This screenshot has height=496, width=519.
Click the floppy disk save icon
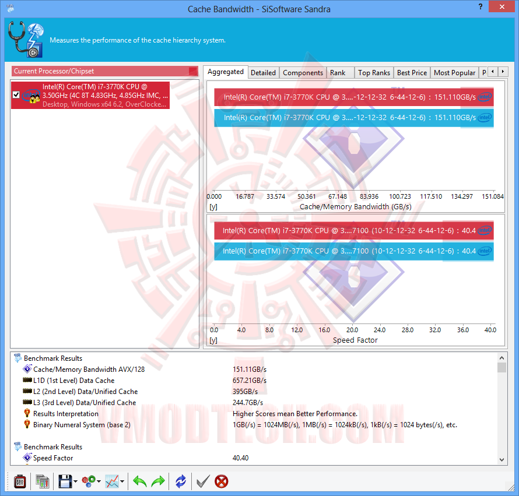[x=65, y=481]
